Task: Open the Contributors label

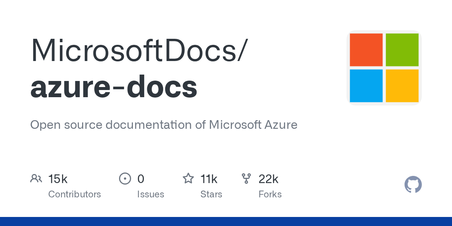Action: tap(75, 194)
